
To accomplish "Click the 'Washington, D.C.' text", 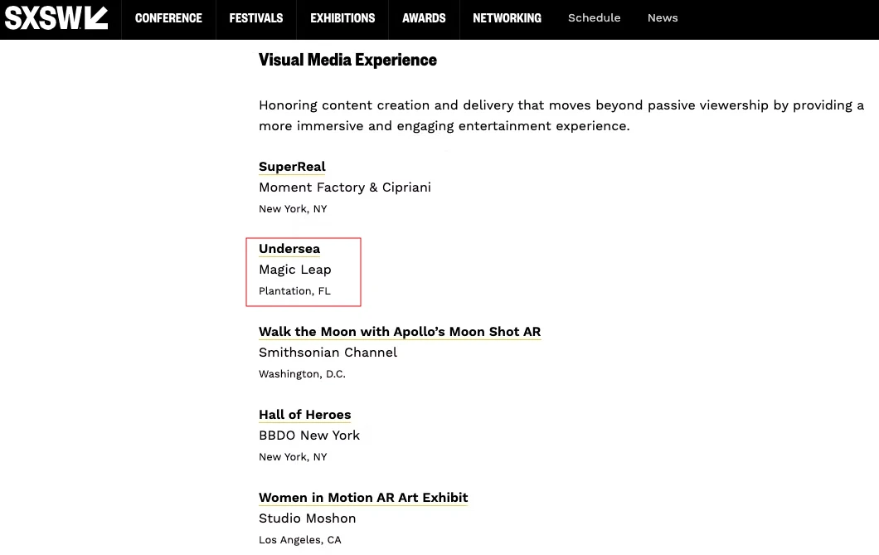I will [302, 374].
